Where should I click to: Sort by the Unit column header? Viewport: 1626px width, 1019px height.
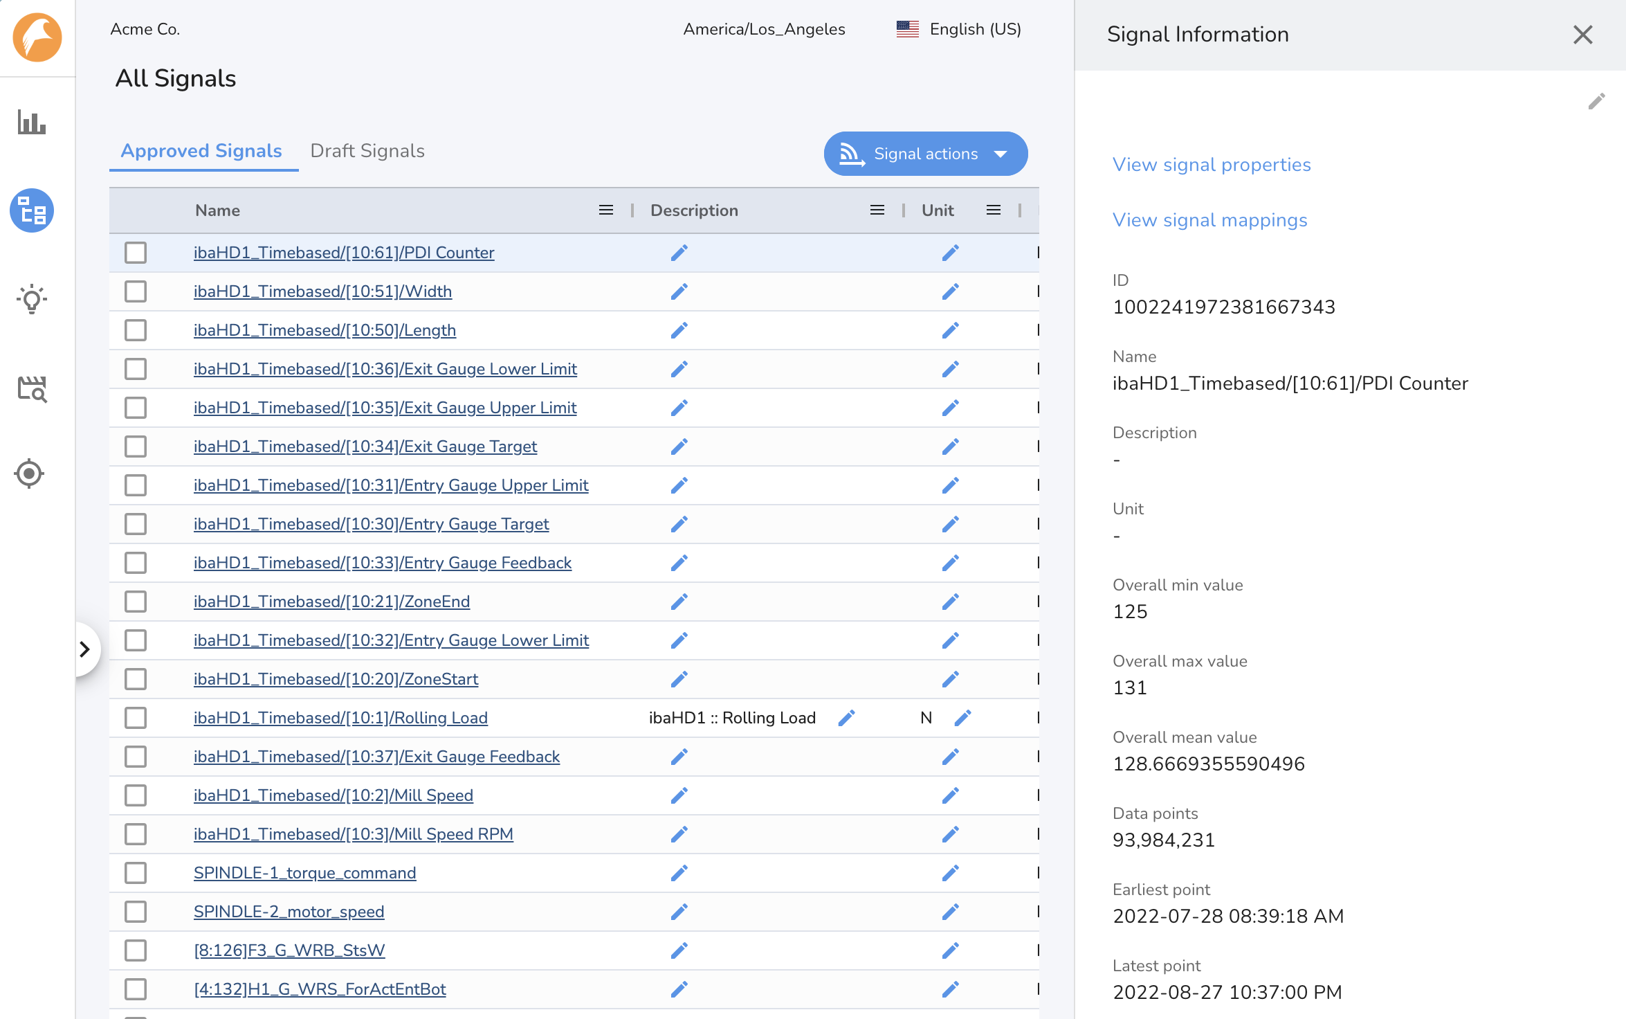[x=938, y=210]
